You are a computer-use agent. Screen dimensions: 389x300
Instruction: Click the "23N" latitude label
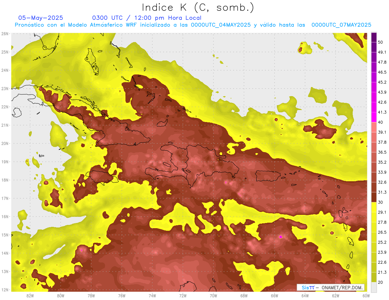point(5,88)
